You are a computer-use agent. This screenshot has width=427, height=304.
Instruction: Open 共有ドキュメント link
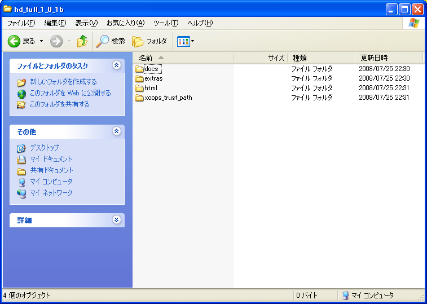click(x=52, y=170)
